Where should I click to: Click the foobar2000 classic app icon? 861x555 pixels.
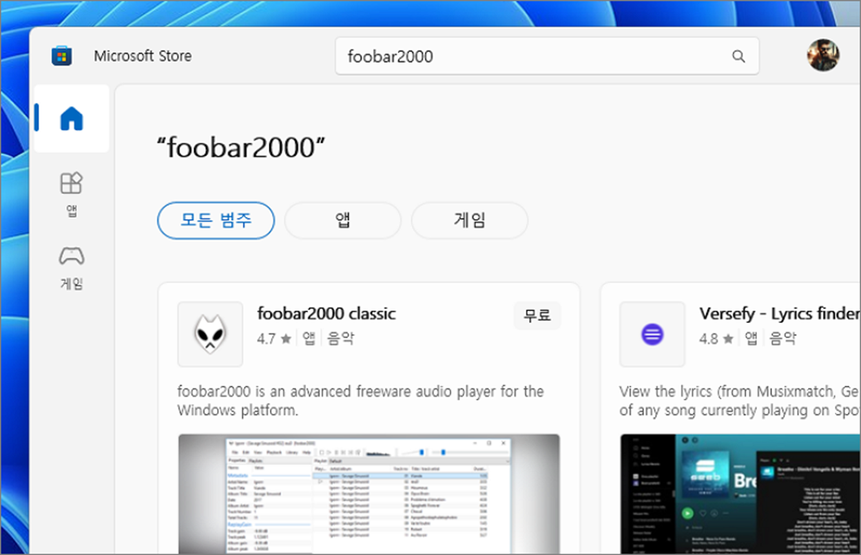pyautogui.click(x=210, y=334)
